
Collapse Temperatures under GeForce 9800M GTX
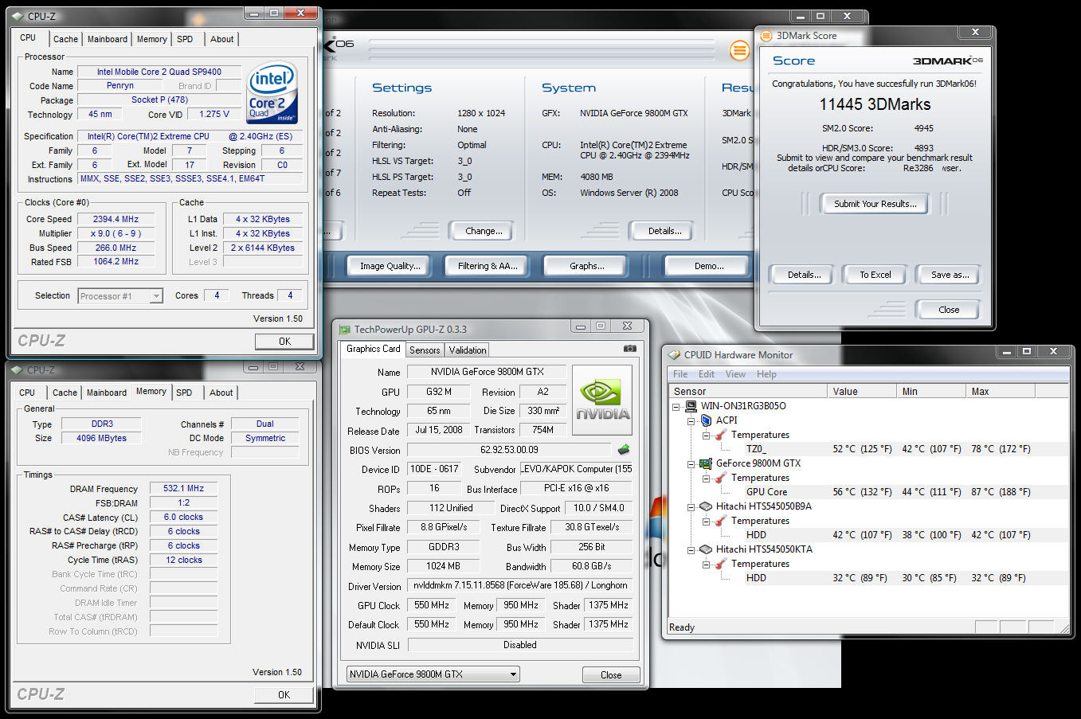(x=706, y=479)
